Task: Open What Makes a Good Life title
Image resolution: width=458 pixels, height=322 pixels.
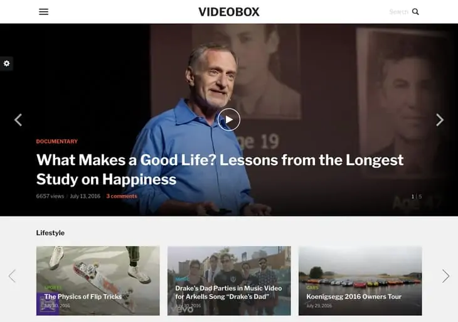Action: pos(220,169)
